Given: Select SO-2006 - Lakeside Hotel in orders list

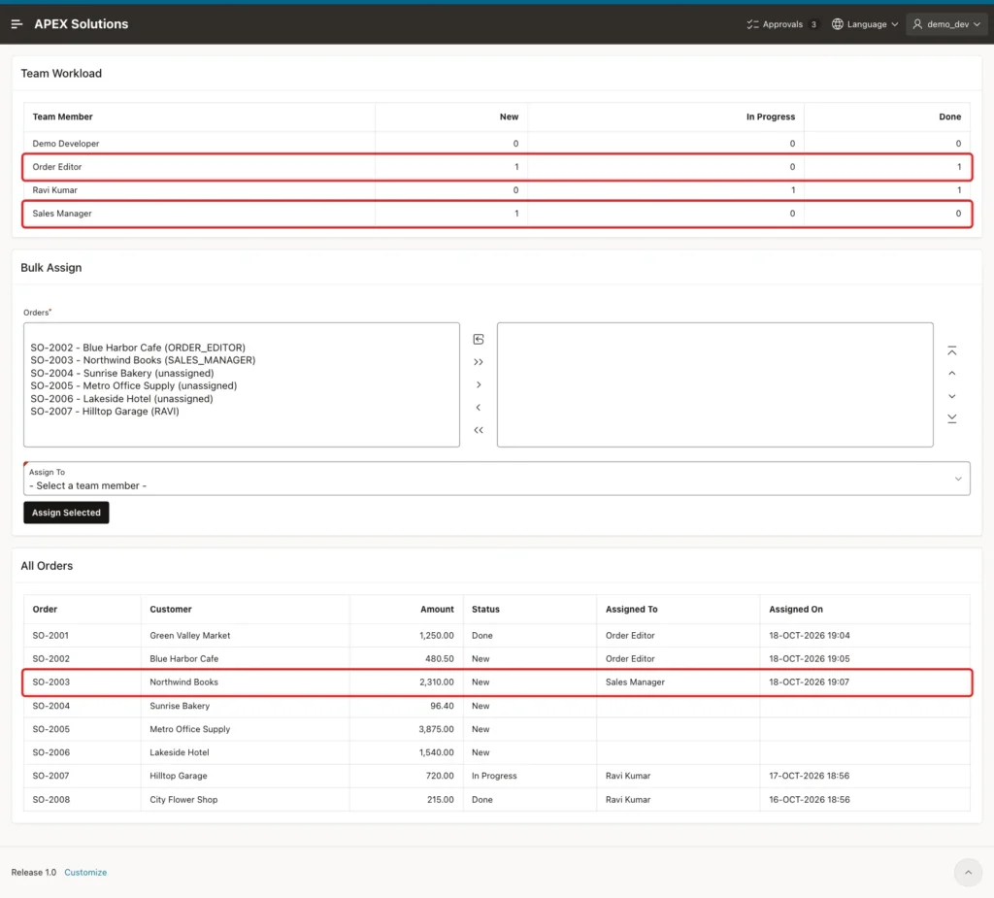Looking at the screenshot, I should point(121,398).
